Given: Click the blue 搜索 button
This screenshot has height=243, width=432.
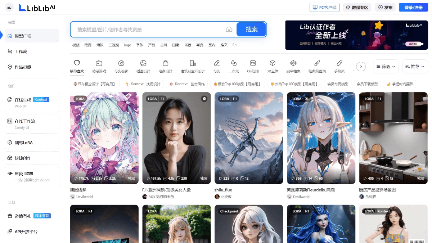Looking at the screenshot, I should click(x=251, y=30).
